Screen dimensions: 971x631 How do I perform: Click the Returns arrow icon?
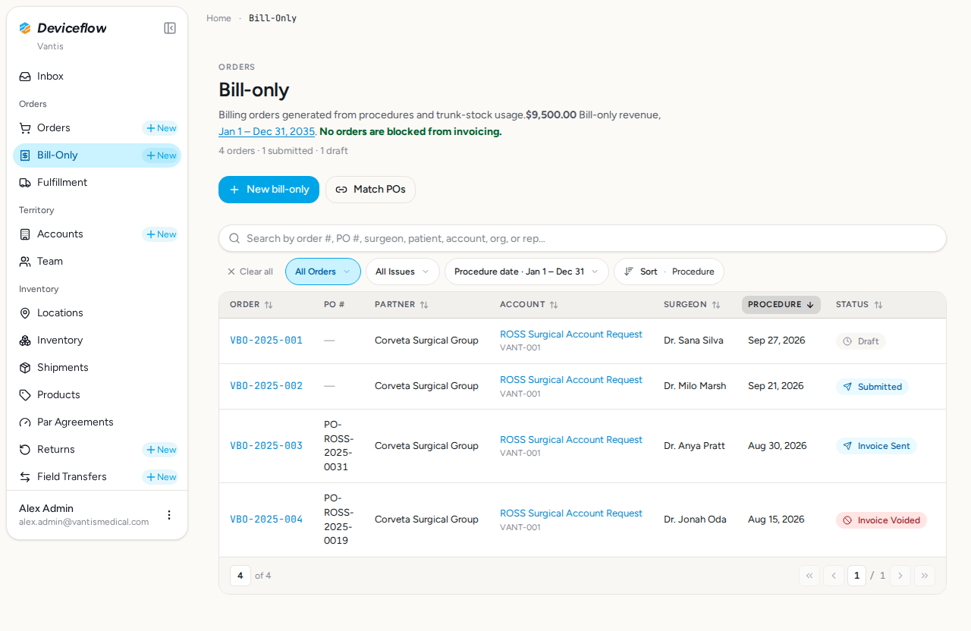tap(25, 450)
